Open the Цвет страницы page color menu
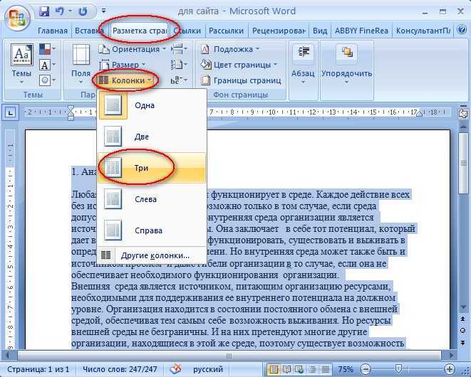The height and width of the screenshot is (377, 471). pos(239,65)
